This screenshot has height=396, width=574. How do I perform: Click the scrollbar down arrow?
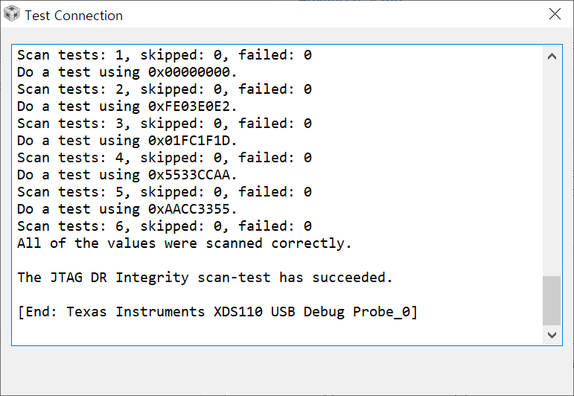tap(552, 335)
